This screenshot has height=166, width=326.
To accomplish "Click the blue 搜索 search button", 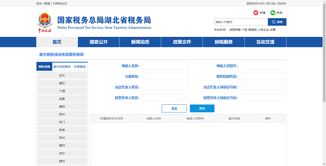I will tap(277, 22).
